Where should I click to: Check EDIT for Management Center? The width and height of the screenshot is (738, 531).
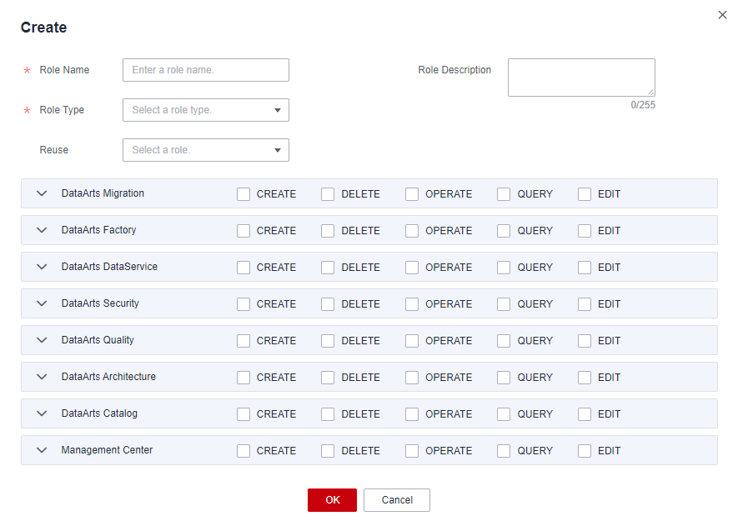point(585,451)
